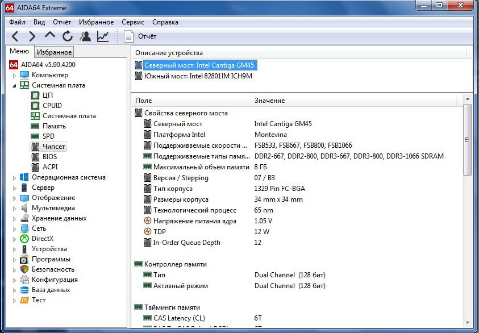Expand the Хранение данных tree node

[14, 219]
